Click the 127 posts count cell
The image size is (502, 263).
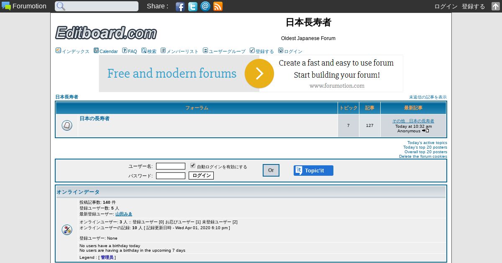[x=370, y=126]
